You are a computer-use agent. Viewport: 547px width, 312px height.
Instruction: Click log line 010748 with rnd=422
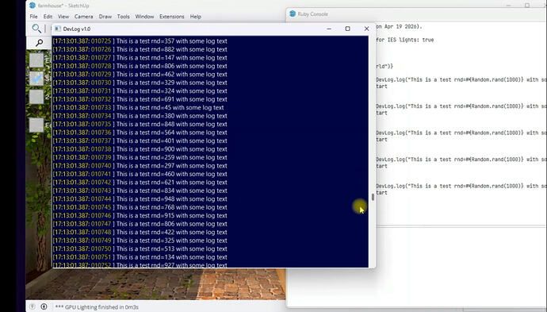point(140,233)
